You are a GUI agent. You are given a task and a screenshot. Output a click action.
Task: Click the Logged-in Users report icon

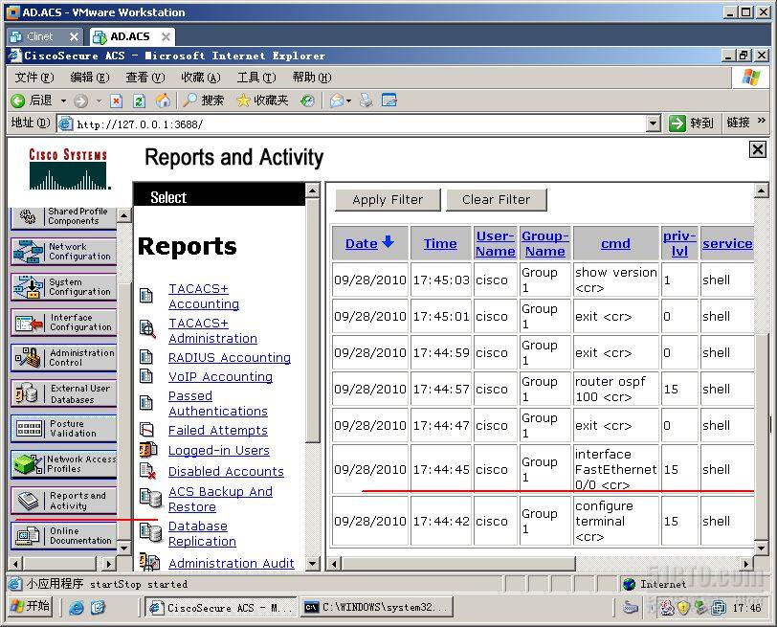148,450
